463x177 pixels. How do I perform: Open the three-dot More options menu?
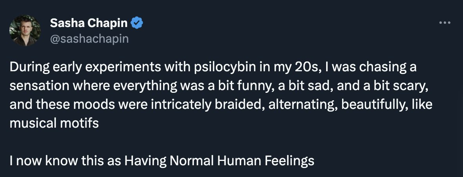[445, 22]
